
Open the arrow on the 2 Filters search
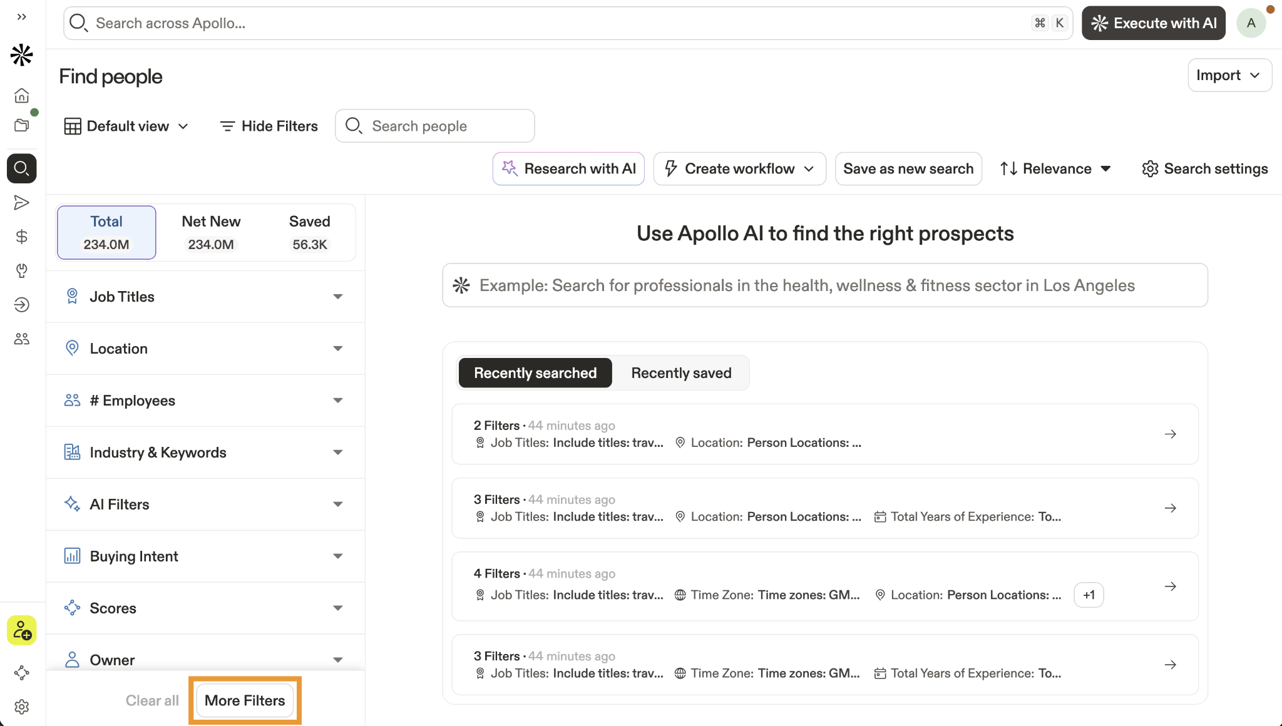pyautogui.click(x=1171, y=434)
